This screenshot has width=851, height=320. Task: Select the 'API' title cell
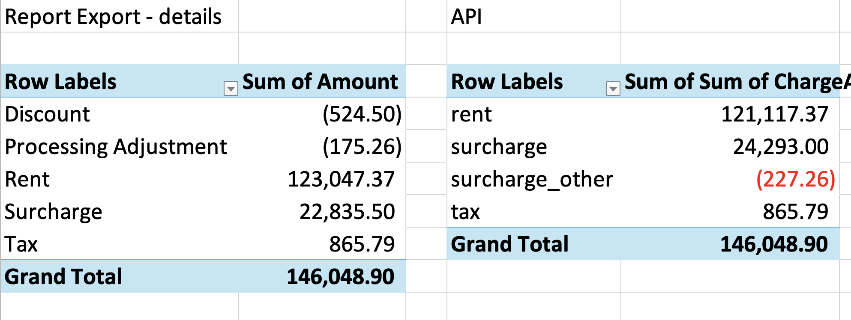[x=467, y=17]
